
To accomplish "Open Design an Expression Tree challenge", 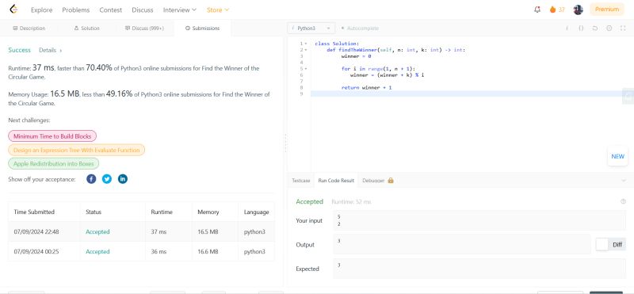I will tap(76, 150).
